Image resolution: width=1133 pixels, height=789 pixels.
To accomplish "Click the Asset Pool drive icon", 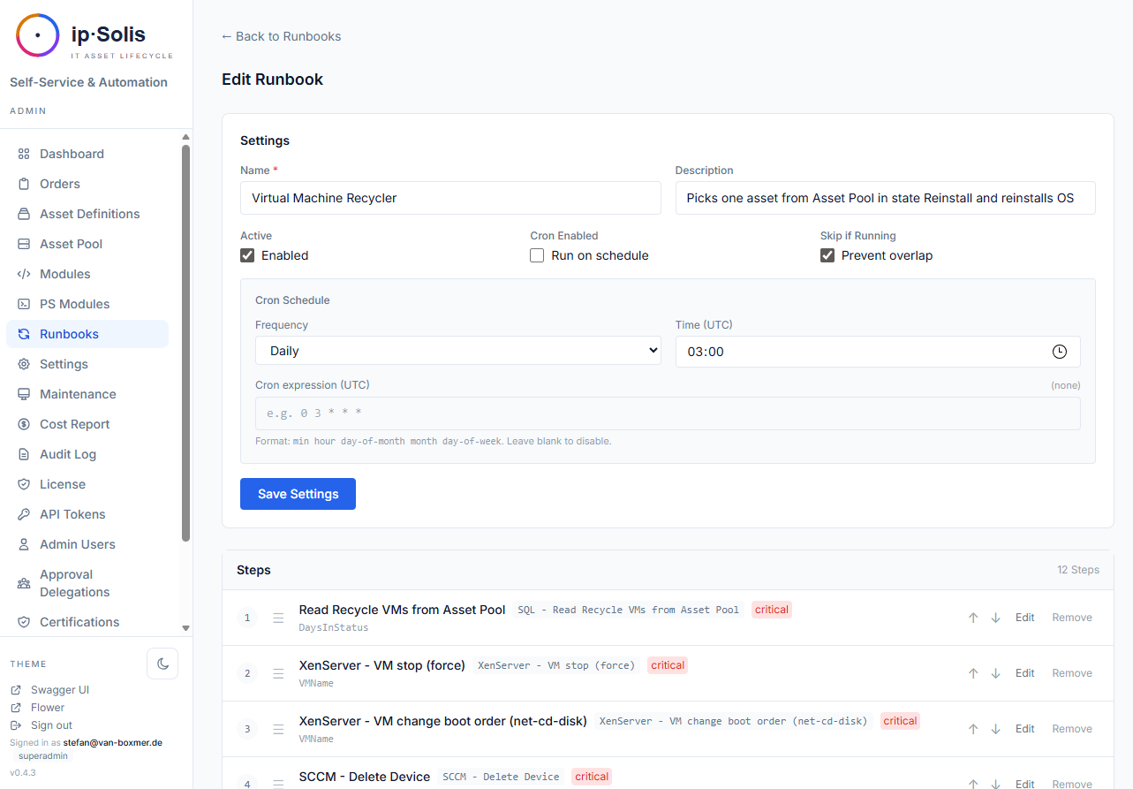I will click(24, 244).
